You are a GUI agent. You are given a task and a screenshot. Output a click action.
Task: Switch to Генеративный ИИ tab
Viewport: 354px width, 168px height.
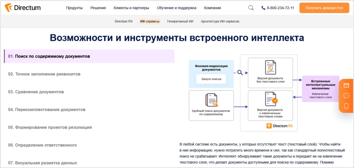[x=180, y=21]
